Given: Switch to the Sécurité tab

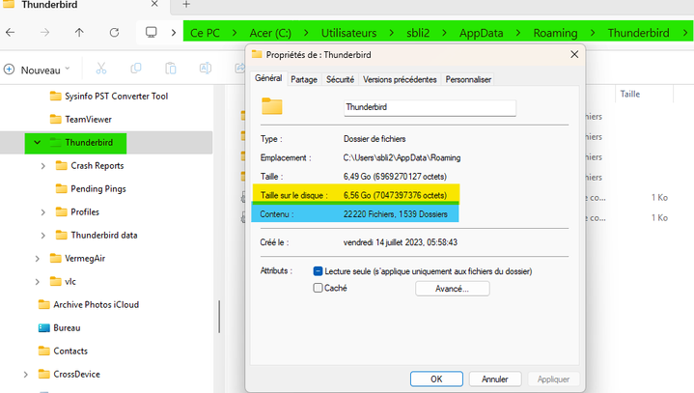Looking at the screenshot, I should point(339,79).
